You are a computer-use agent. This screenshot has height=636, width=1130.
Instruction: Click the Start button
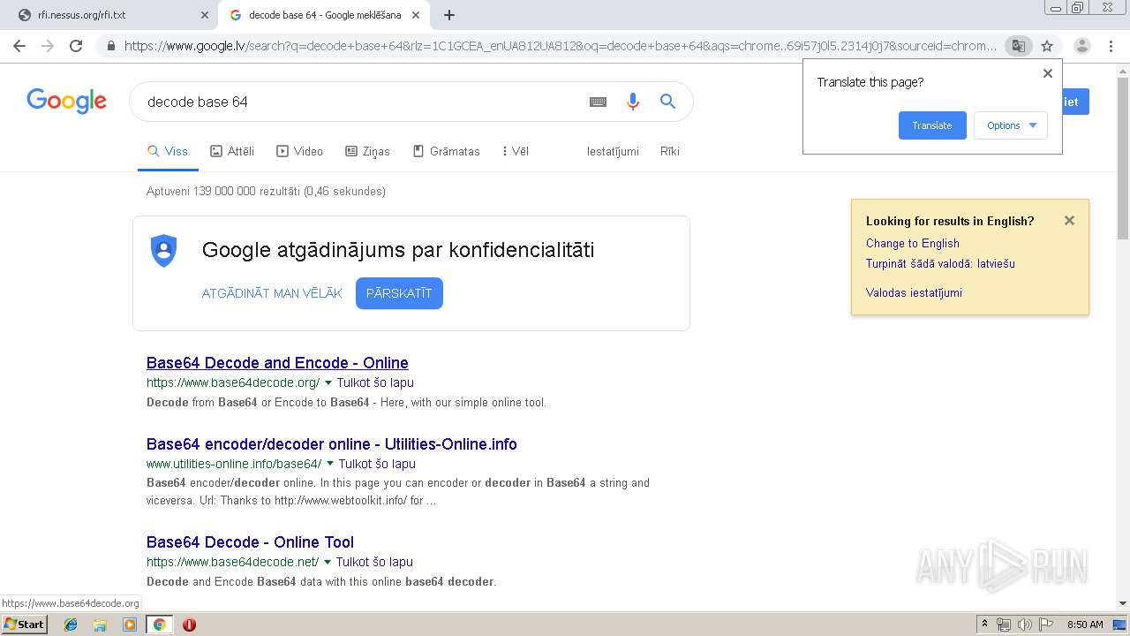point(24,625)
